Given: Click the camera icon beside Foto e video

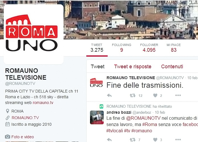Looking at the screenshot, I should (7, 137).
